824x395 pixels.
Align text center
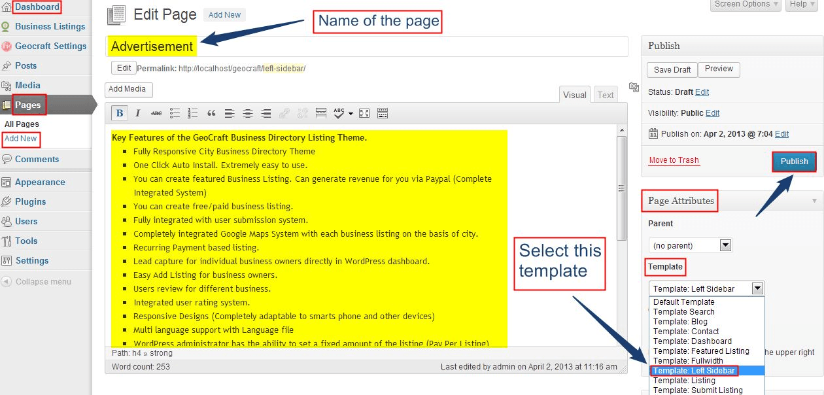[248, 113]
